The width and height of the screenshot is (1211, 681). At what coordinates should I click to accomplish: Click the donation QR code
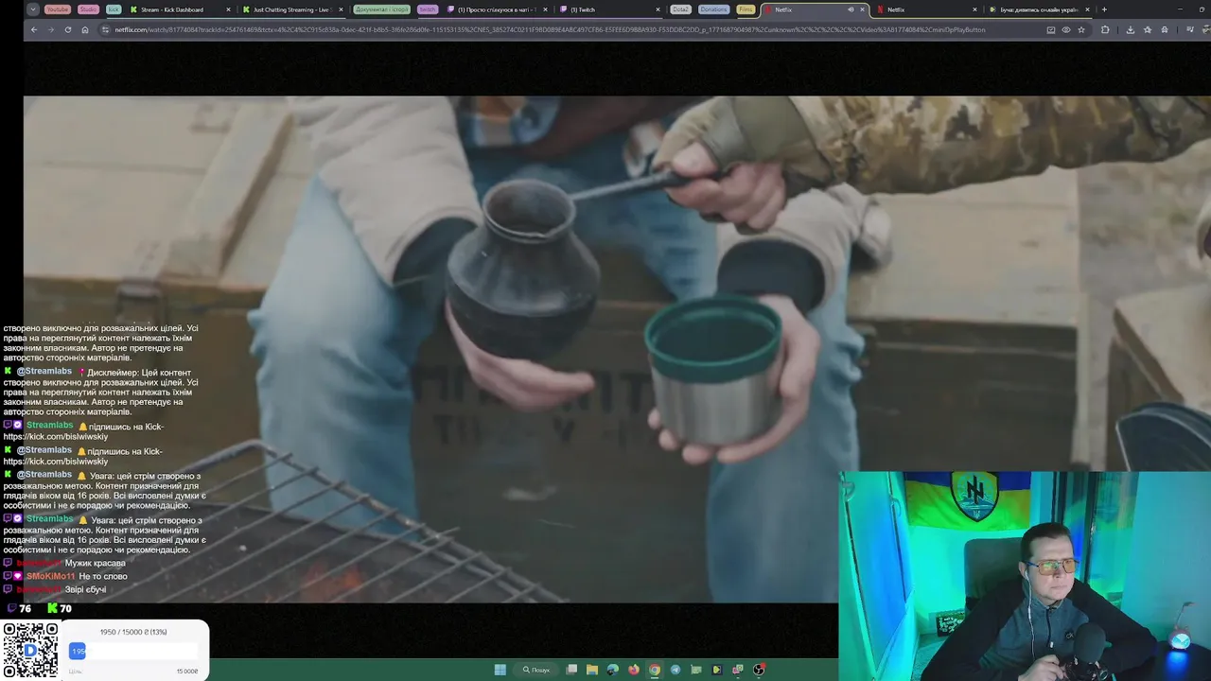pyautogui.click(x=29, y=650)
